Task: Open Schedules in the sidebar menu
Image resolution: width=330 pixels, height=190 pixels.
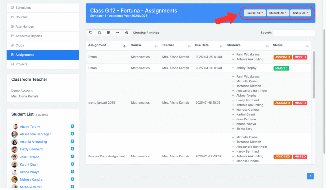Action: coord(23,8)
